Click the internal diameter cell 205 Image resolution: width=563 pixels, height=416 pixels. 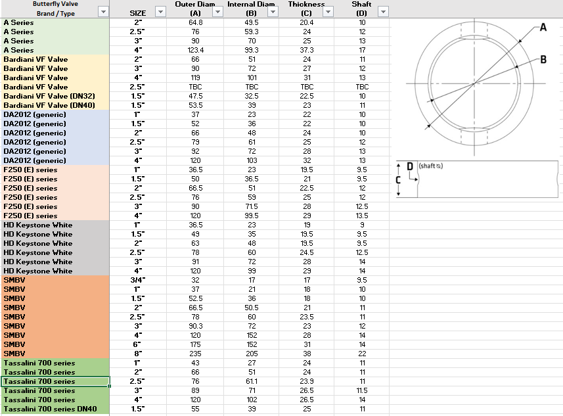point(252,354)
